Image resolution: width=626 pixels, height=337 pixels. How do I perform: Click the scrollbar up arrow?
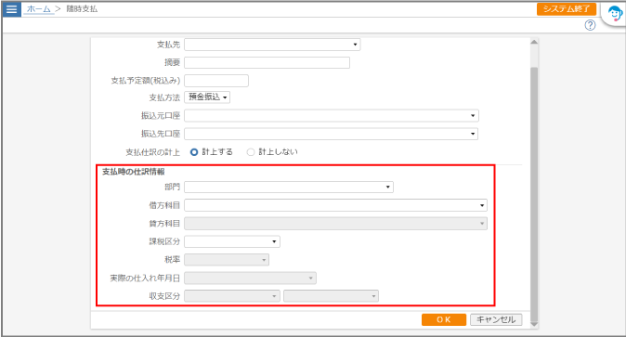coord(534,42)
